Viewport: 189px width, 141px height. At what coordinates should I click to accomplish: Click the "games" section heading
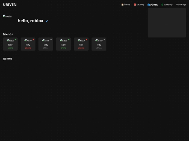7,58
